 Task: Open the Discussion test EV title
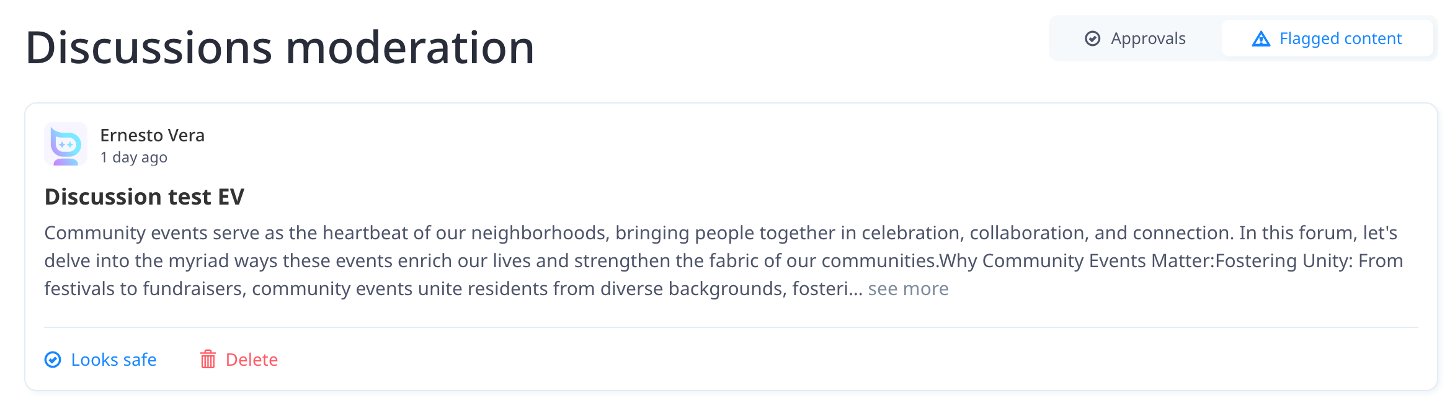click(145, 197)
